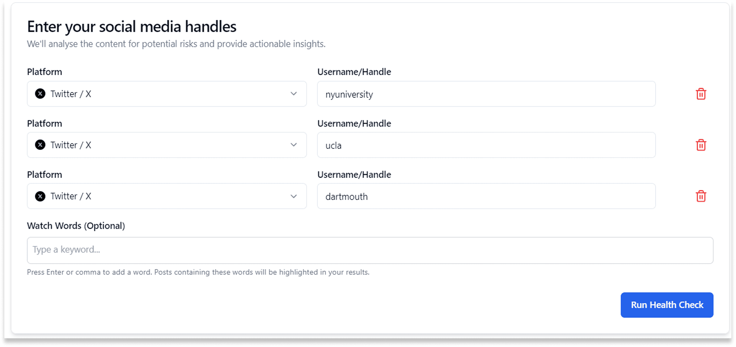Click the X logo in dartmouth's platform row
This screenshot has width=736, height=347.
click(x=40, y=196)
